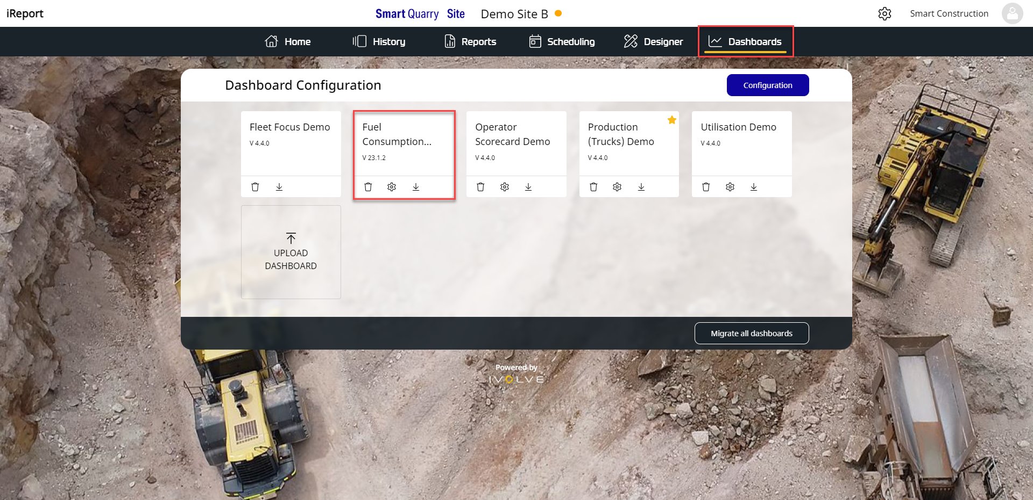Screen dimensions: 1033x500
Task: Open the global settings gear in header
Action: tap(885, 13)
